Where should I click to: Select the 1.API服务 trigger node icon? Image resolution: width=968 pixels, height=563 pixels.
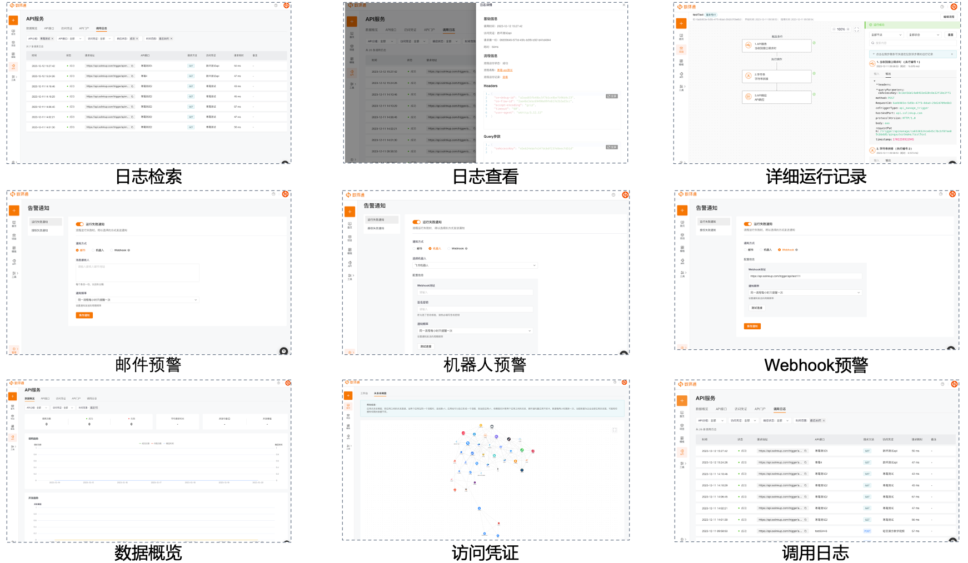pyautogui.click(x=748, y=46)
